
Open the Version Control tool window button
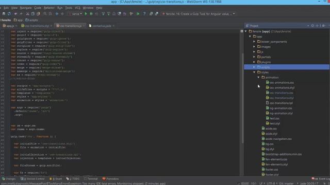[32, 179]
